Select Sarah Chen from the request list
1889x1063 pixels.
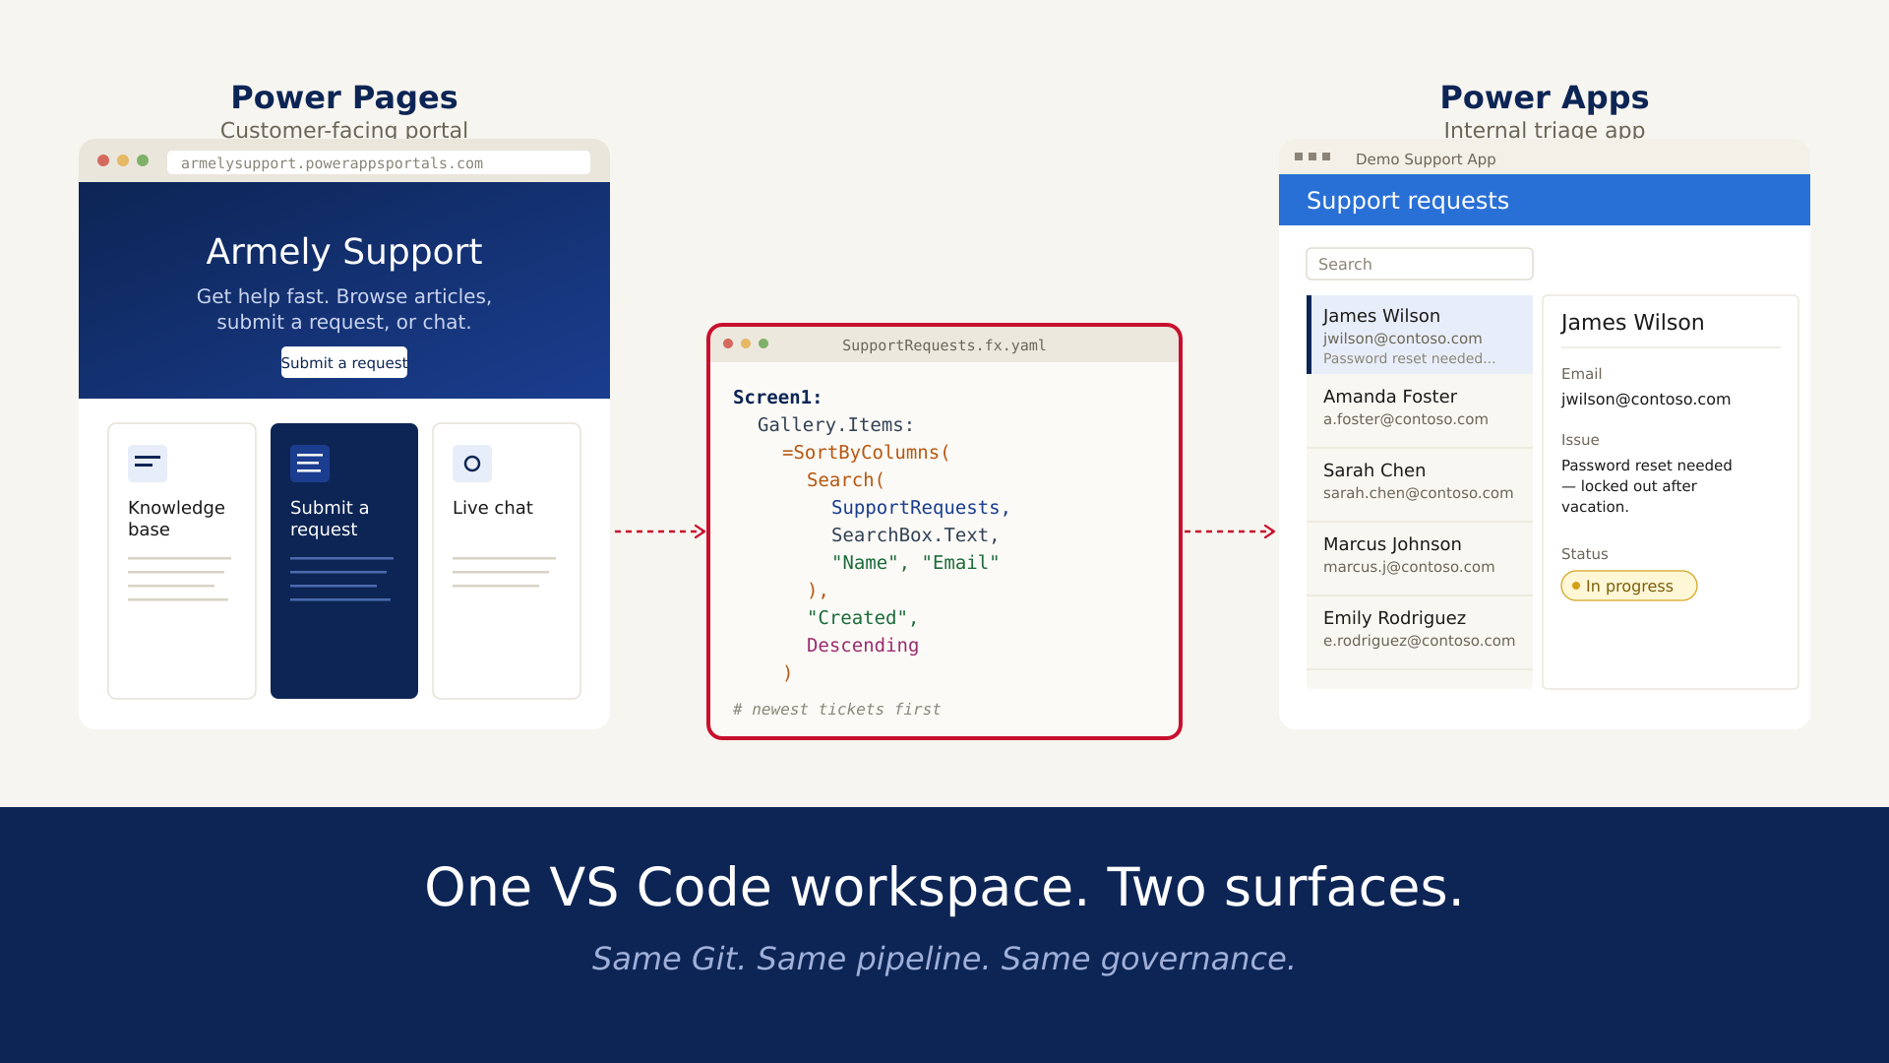1419,480
